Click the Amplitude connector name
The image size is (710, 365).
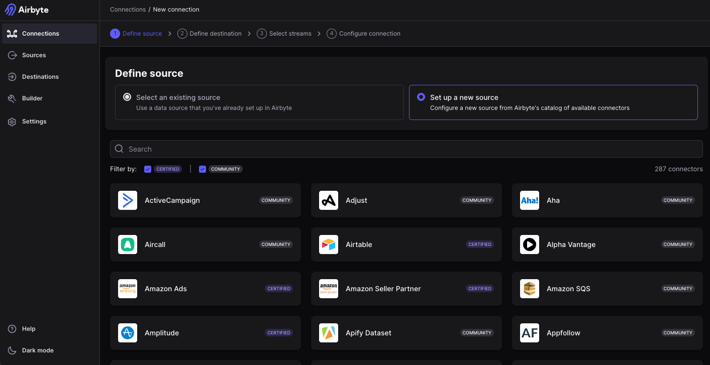pos(162,333)
